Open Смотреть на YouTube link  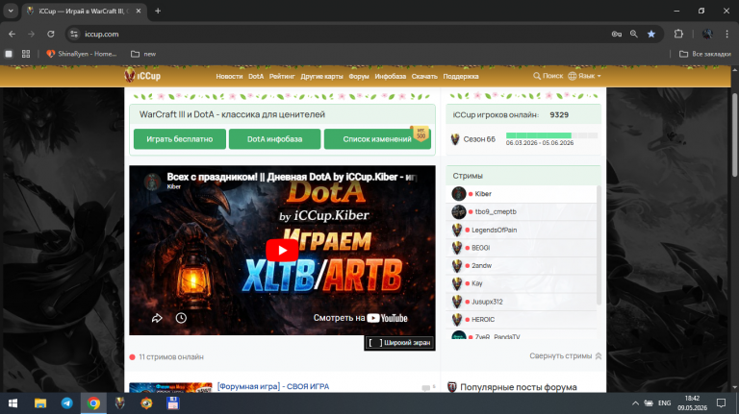click(360, 318)
